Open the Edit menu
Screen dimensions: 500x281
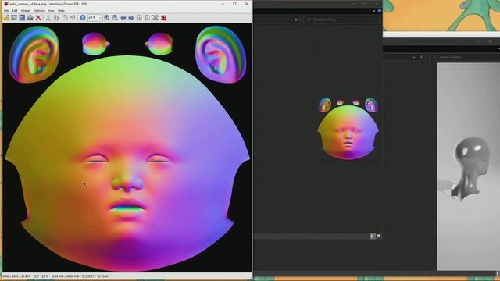(15, 10)
